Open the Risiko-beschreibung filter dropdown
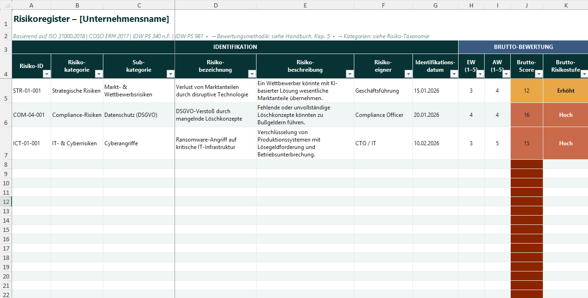This screenshot has width=588, height=298. pos(350,74)
